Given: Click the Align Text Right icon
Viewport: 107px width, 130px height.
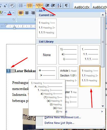Looking at the screenshot, I should coord(33,13).
